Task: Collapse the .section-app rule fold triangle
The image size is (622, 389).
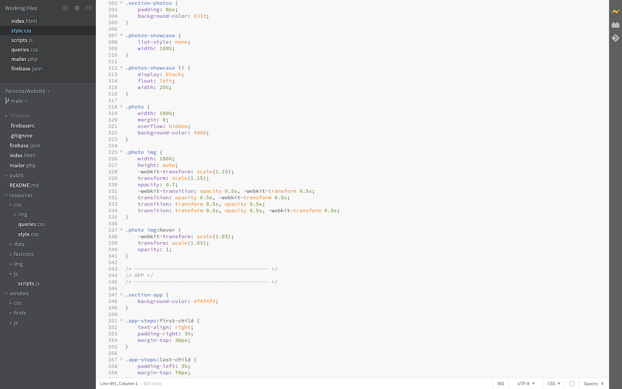Action: (x=121, y=295)
